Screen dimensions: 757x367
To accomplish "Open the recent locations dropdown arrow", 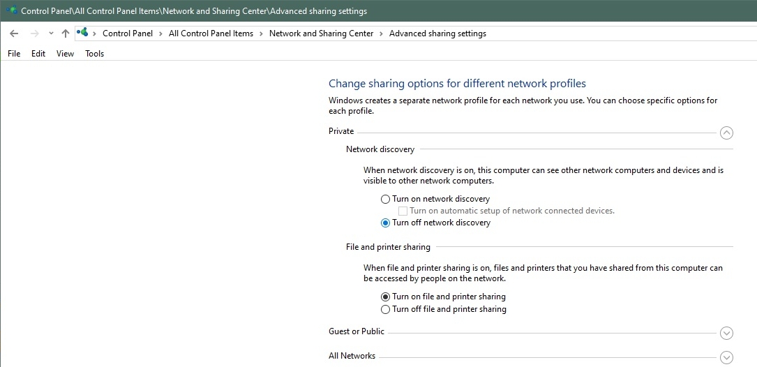I will point(51,33).
